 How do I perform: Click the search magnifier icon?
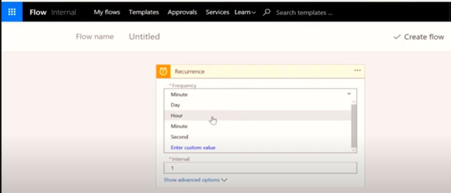click(266, 12)
